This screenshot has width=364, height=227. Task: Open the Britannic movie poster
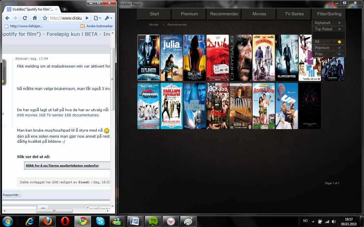tap(241, 106)
